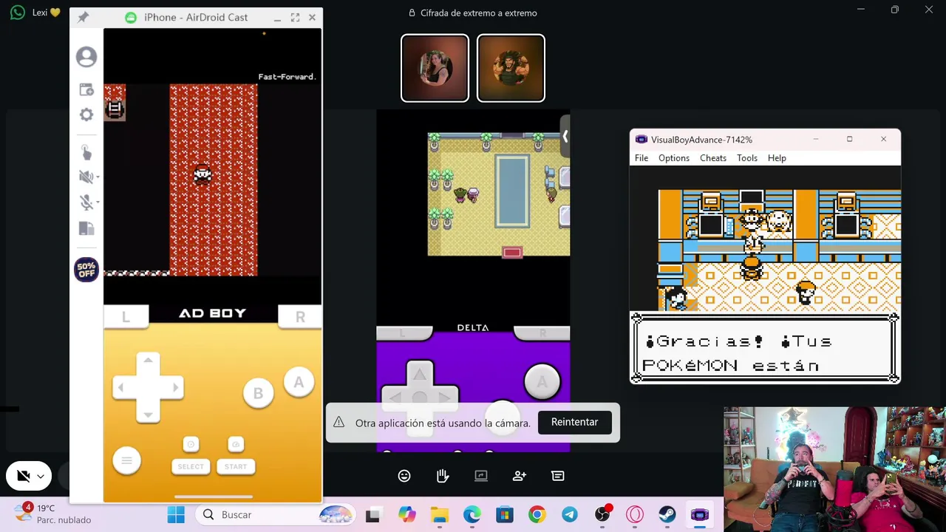Image resolution: width=946 pixels, height=532 pixels.
Task: Click the '¡Gracias! ¡Tus POKéMON están' dialog box
Action: tap(765, 348)
